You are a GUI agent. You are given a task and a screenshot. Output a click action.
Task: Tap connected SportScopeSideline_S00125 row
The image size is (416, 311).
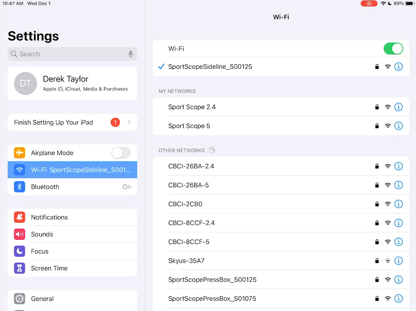(281, 66)
